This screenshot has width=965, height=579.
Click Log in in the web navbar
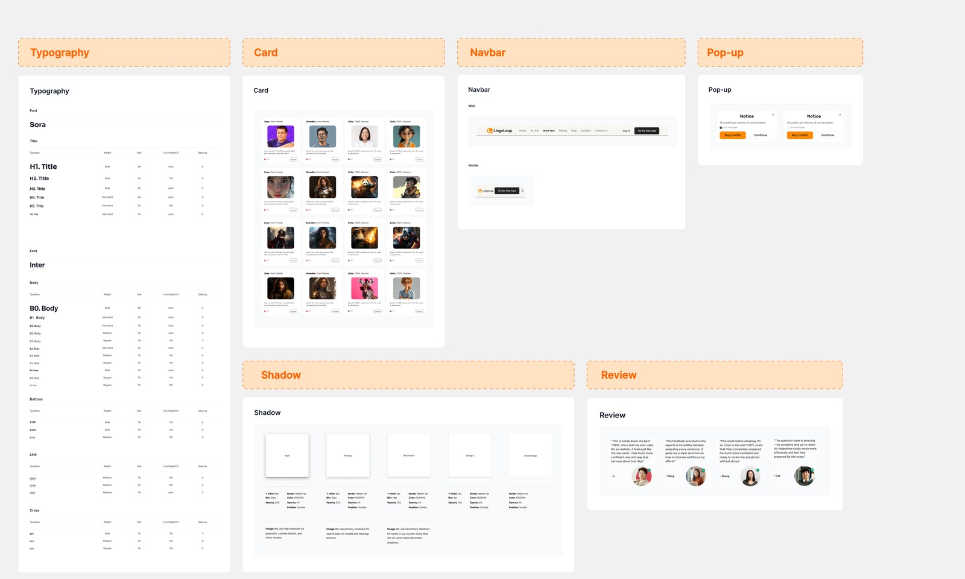626,131
